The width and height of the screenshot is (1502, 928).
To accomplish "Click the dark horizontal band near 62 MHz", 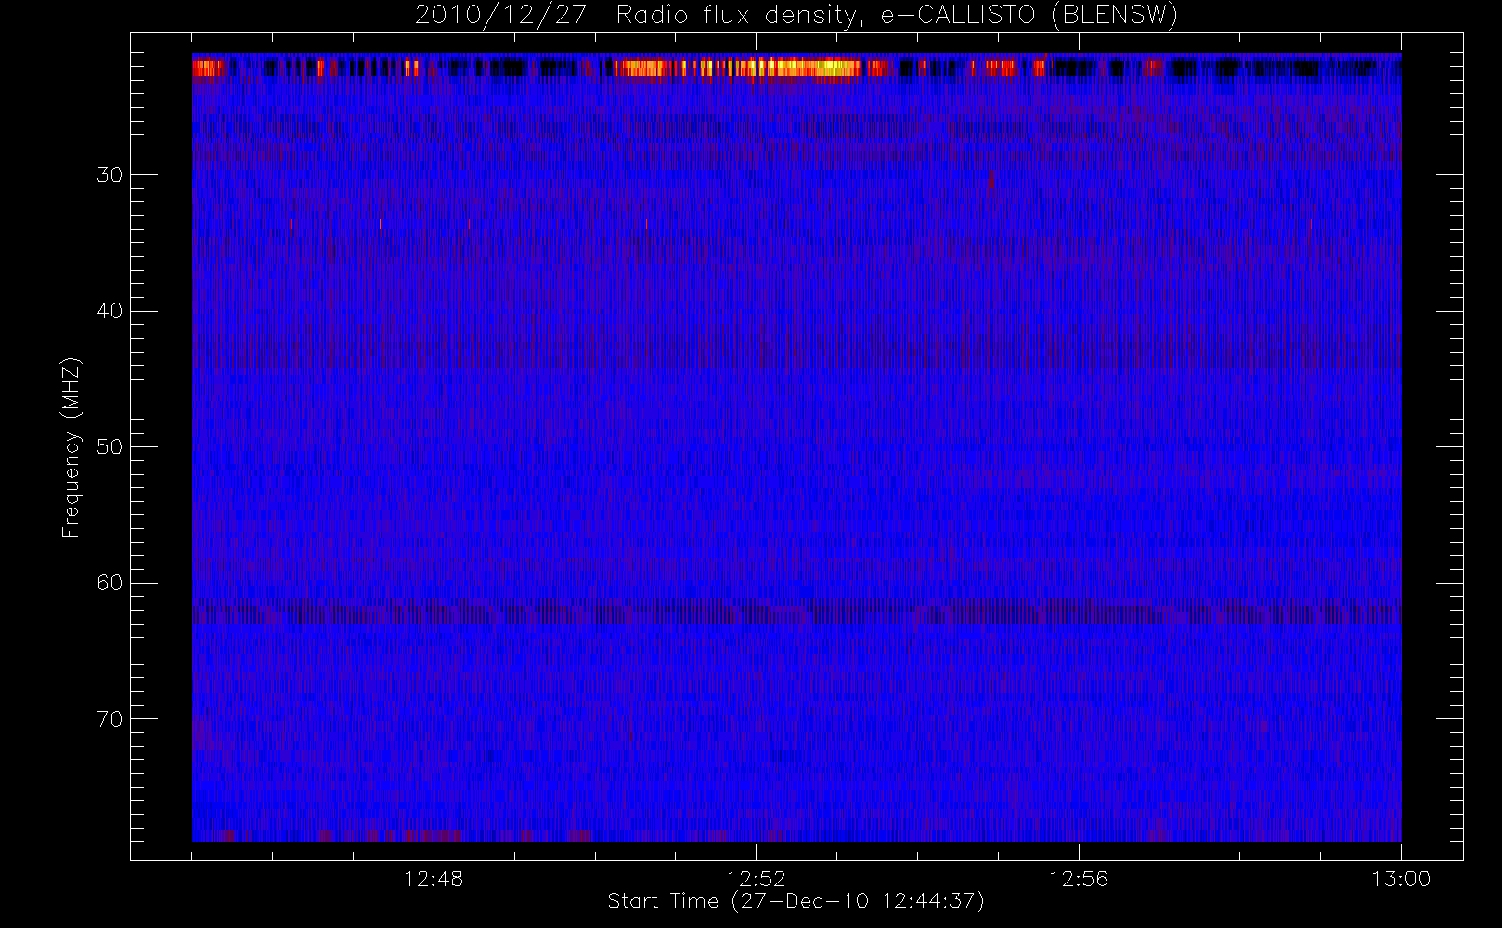I will (796, 613).
